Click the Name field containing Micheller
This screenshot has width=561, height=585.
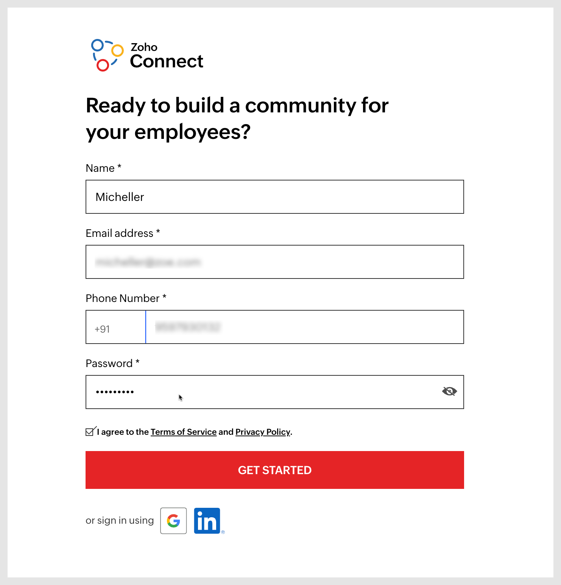point(274,197)
